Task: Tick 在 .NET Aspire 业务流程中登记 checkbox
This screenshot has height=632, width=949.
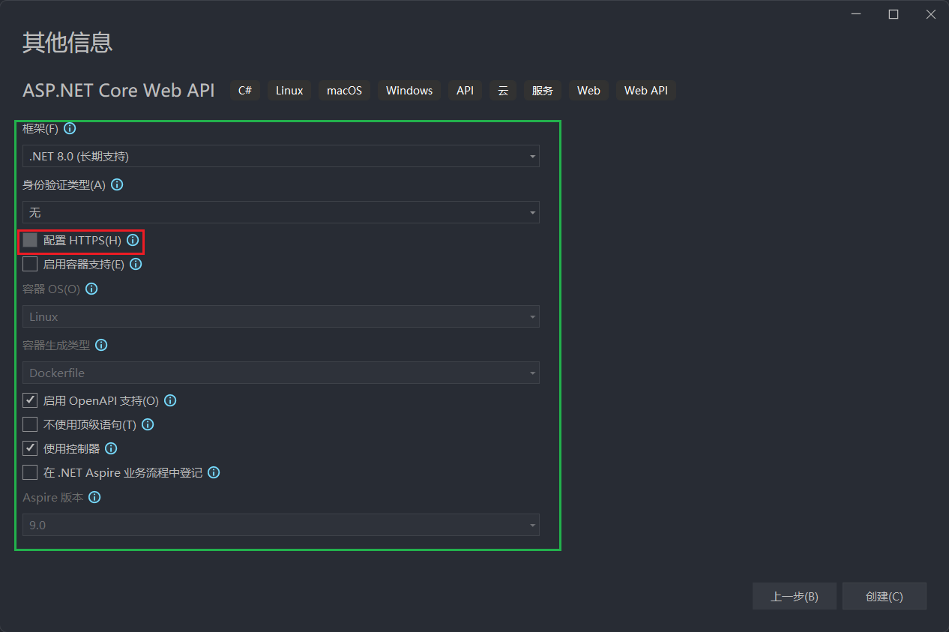Action: 30,473
